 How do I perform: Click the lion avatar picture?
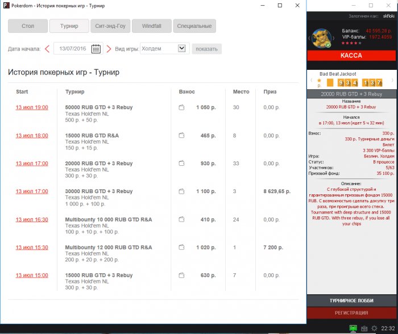pyautogui.click(x=321, y=38)
